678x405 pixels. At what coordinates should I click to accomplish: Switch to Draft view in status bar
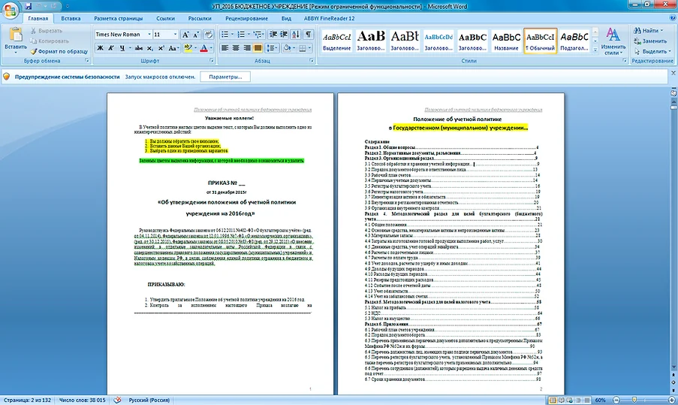tap(586, 400)
